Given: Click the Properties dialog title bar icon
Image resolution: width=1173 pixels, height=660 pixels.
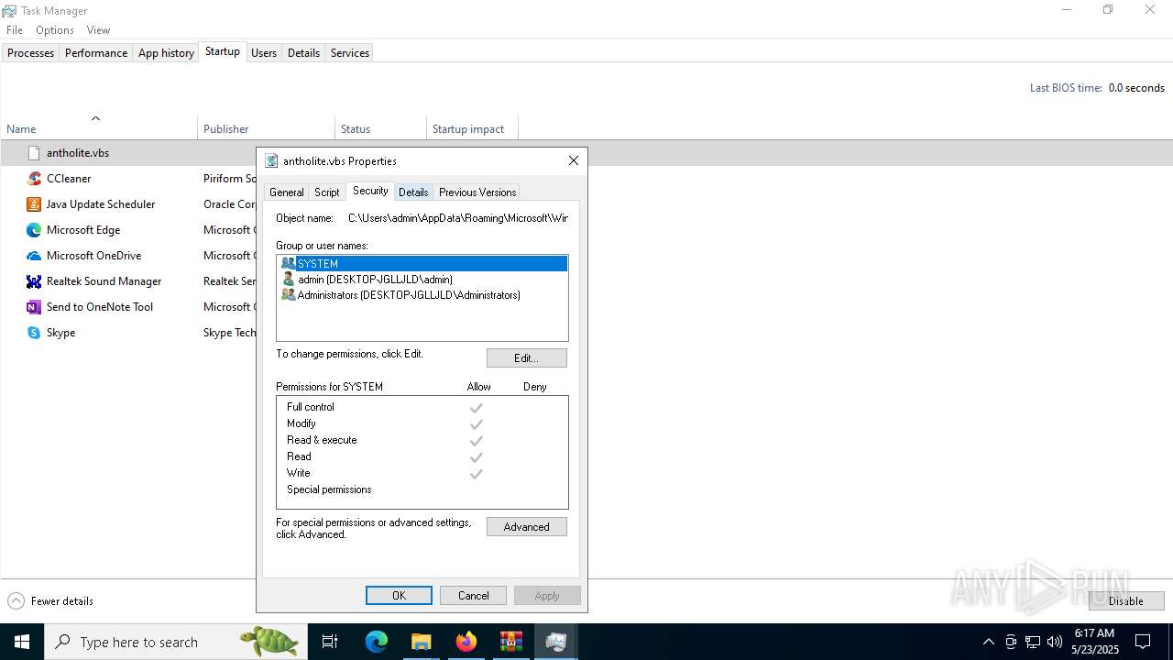Looking at the screenshot, I should point(271,160).
